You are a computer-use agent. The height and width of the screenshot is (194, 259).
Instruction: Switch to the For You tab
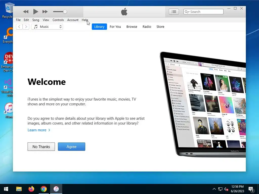click(x=115, y=27)
